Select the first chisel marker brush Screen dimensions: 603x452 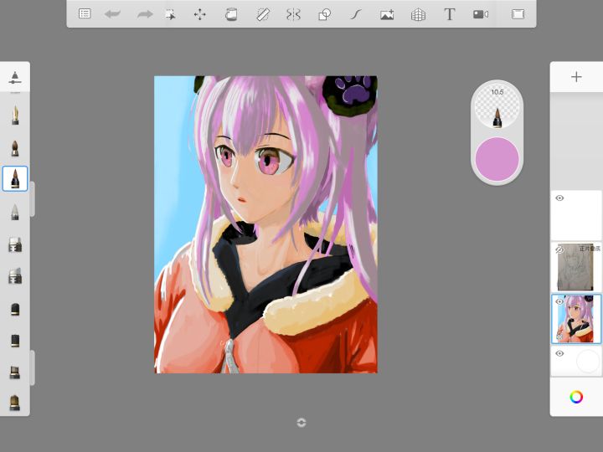pos(15,244)
